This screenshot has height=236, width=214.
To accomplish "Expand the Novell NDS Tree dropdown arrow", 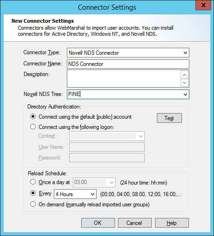I will [x=185, y=94].
